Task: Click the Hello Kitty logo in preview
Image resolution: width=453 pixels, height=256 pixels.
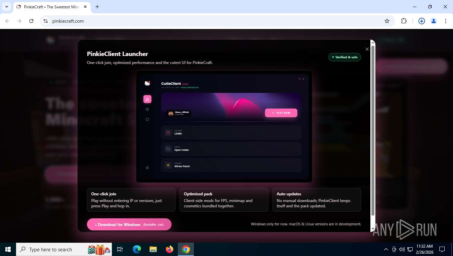Action: (147, 83)
